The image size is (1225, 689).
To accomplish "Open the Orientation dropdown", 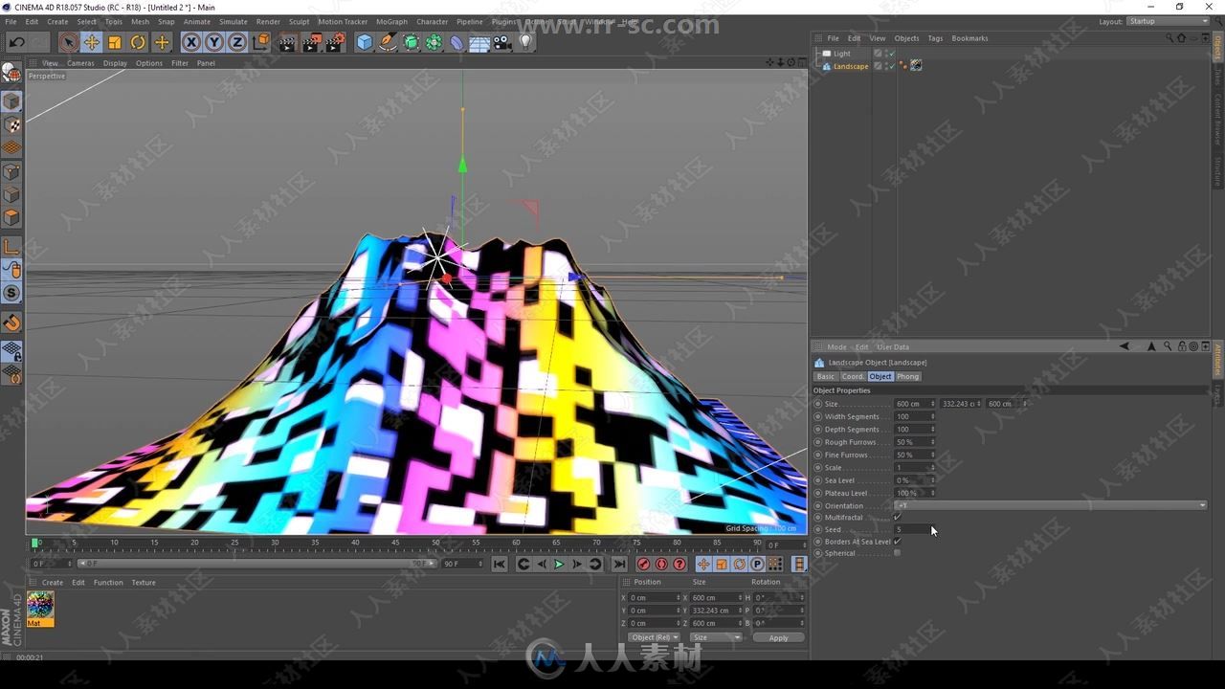I will pos(1050,505).
